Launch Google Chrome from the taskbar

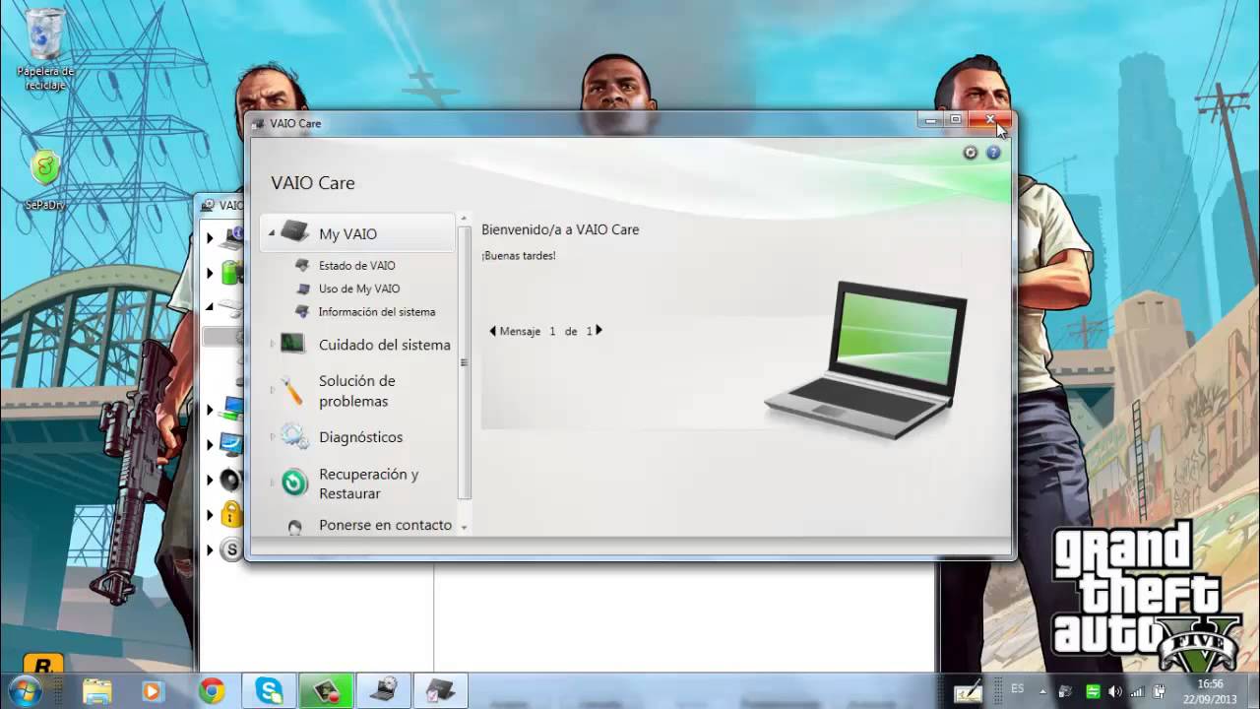click(x=211, y=691)
